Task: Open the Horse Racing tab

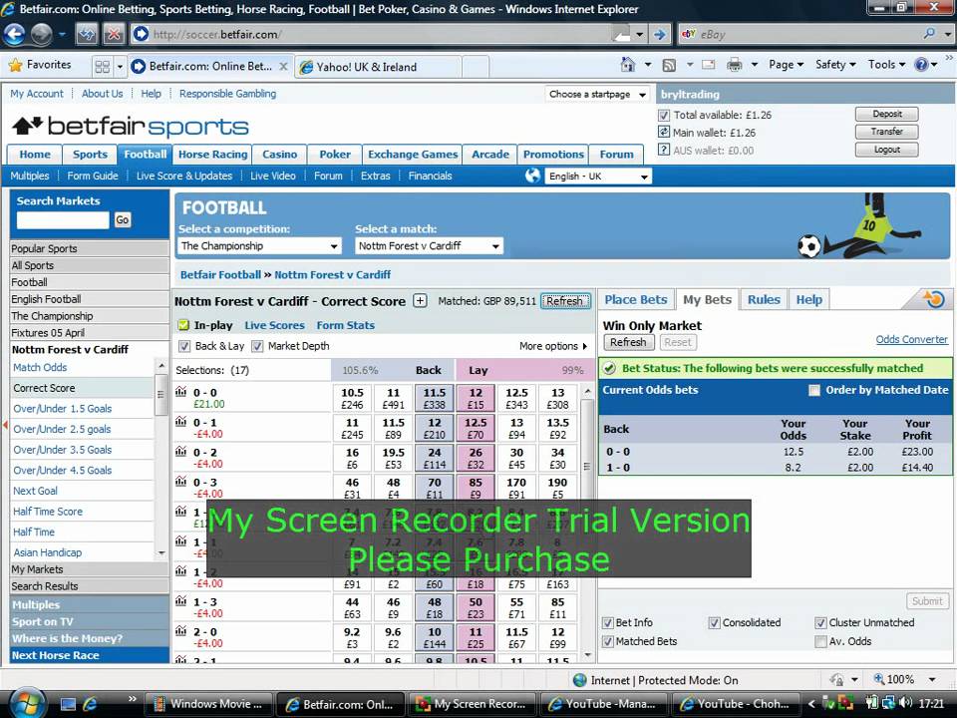Action: click(212, 155)
